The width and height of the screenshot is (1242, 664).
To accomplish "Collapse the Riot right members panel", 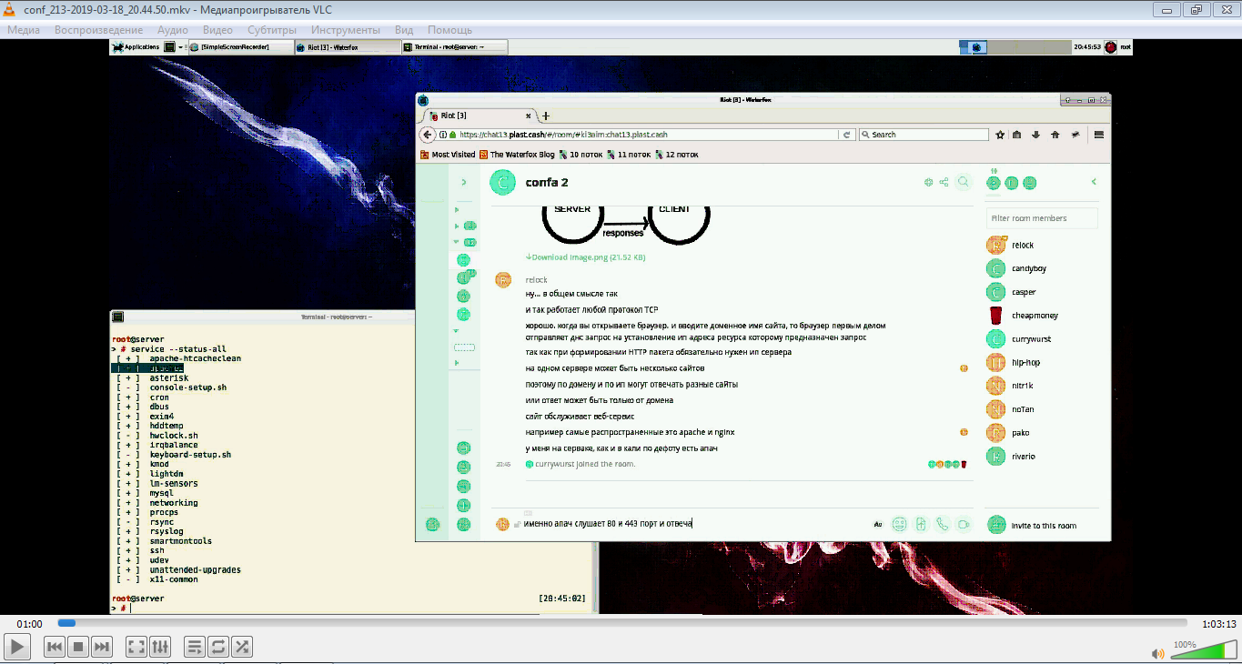I will point(1094,182).
